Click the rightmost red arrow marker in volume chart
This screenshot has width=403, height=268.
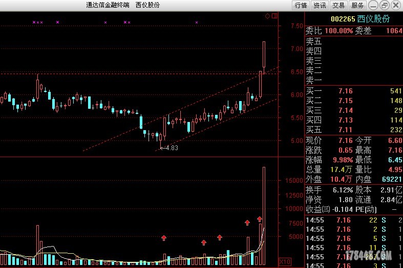[x=260, y=220]
